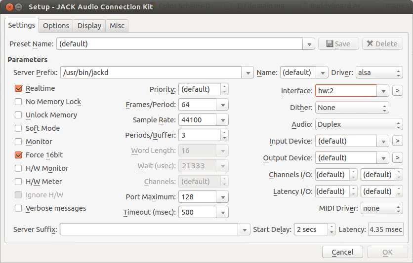Screen dimensions: 413x263
Task: Click the Output Device picker arrow button
Action: (398, 158)
